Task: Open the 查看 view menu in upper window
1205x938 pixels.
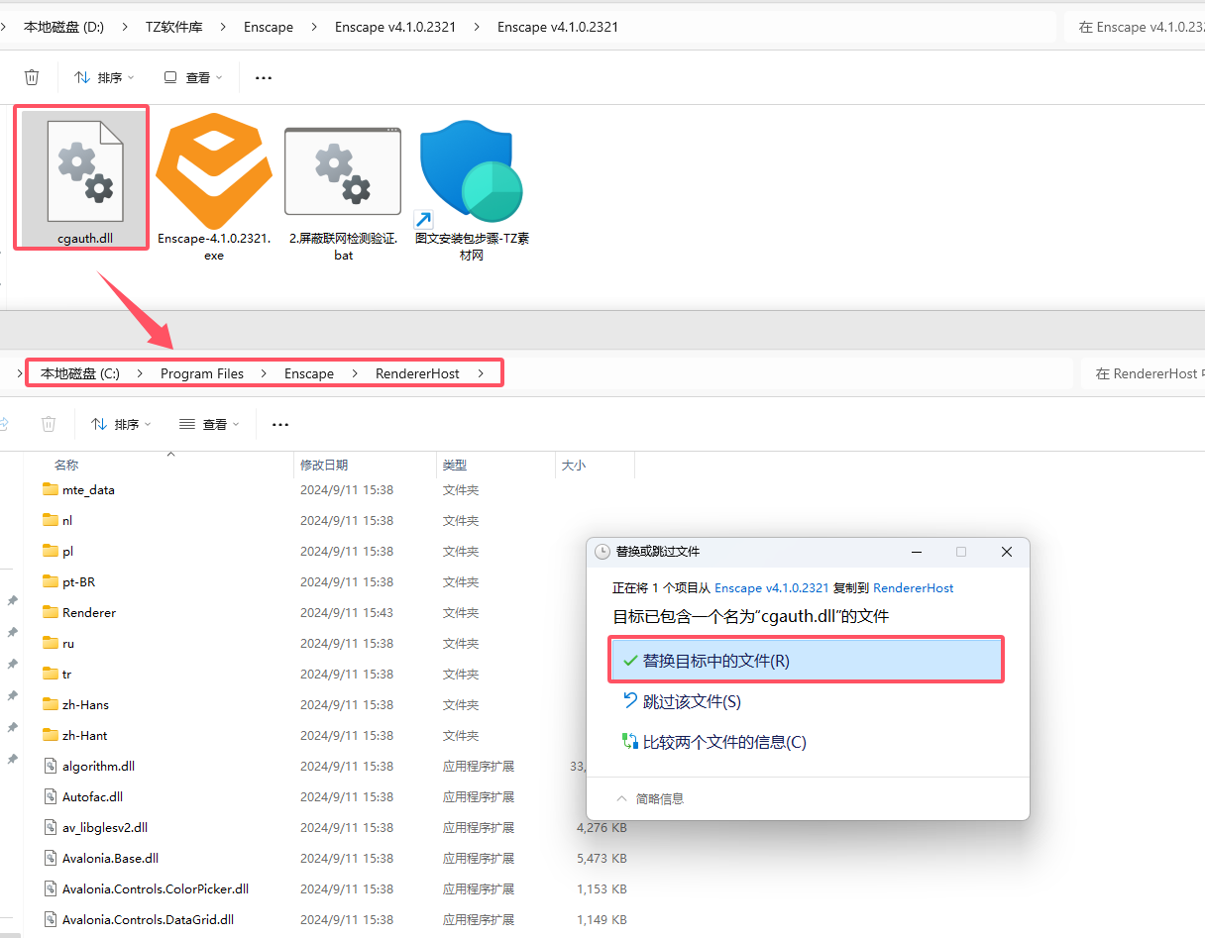Action: (193, 76)
